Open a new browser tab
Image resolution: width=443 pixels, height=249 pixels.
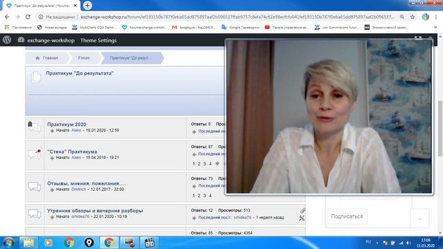[87, 6]
